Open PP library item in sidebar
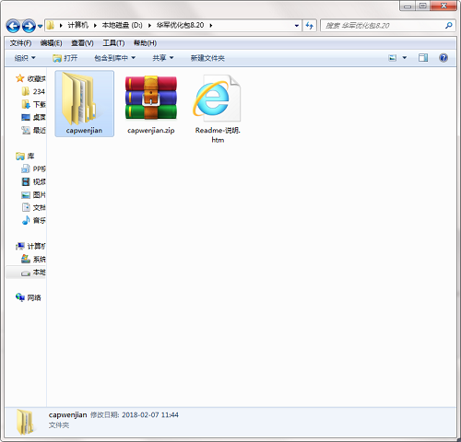The width and height of the screenshot is (461, 442). click(x=34, y=169)
